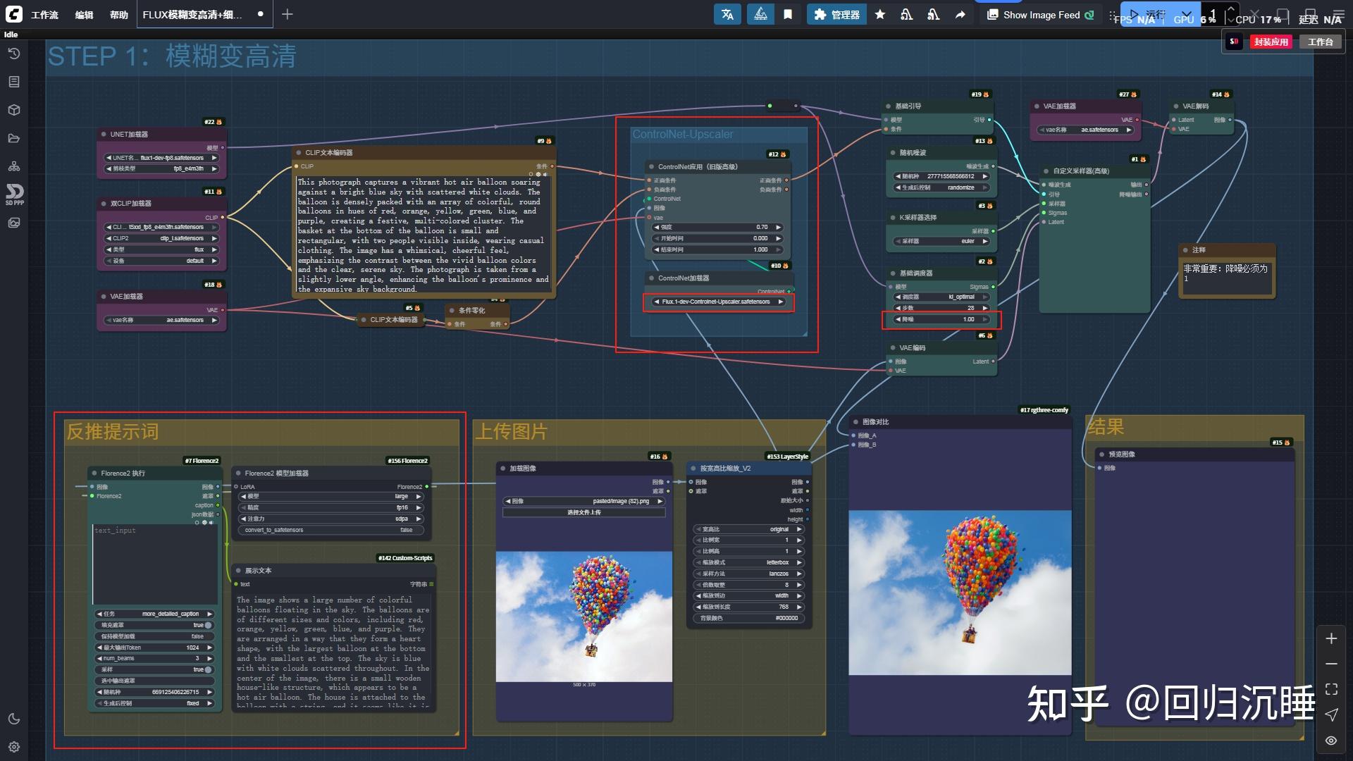Open the model library in the left sidebar

(14, 110)
